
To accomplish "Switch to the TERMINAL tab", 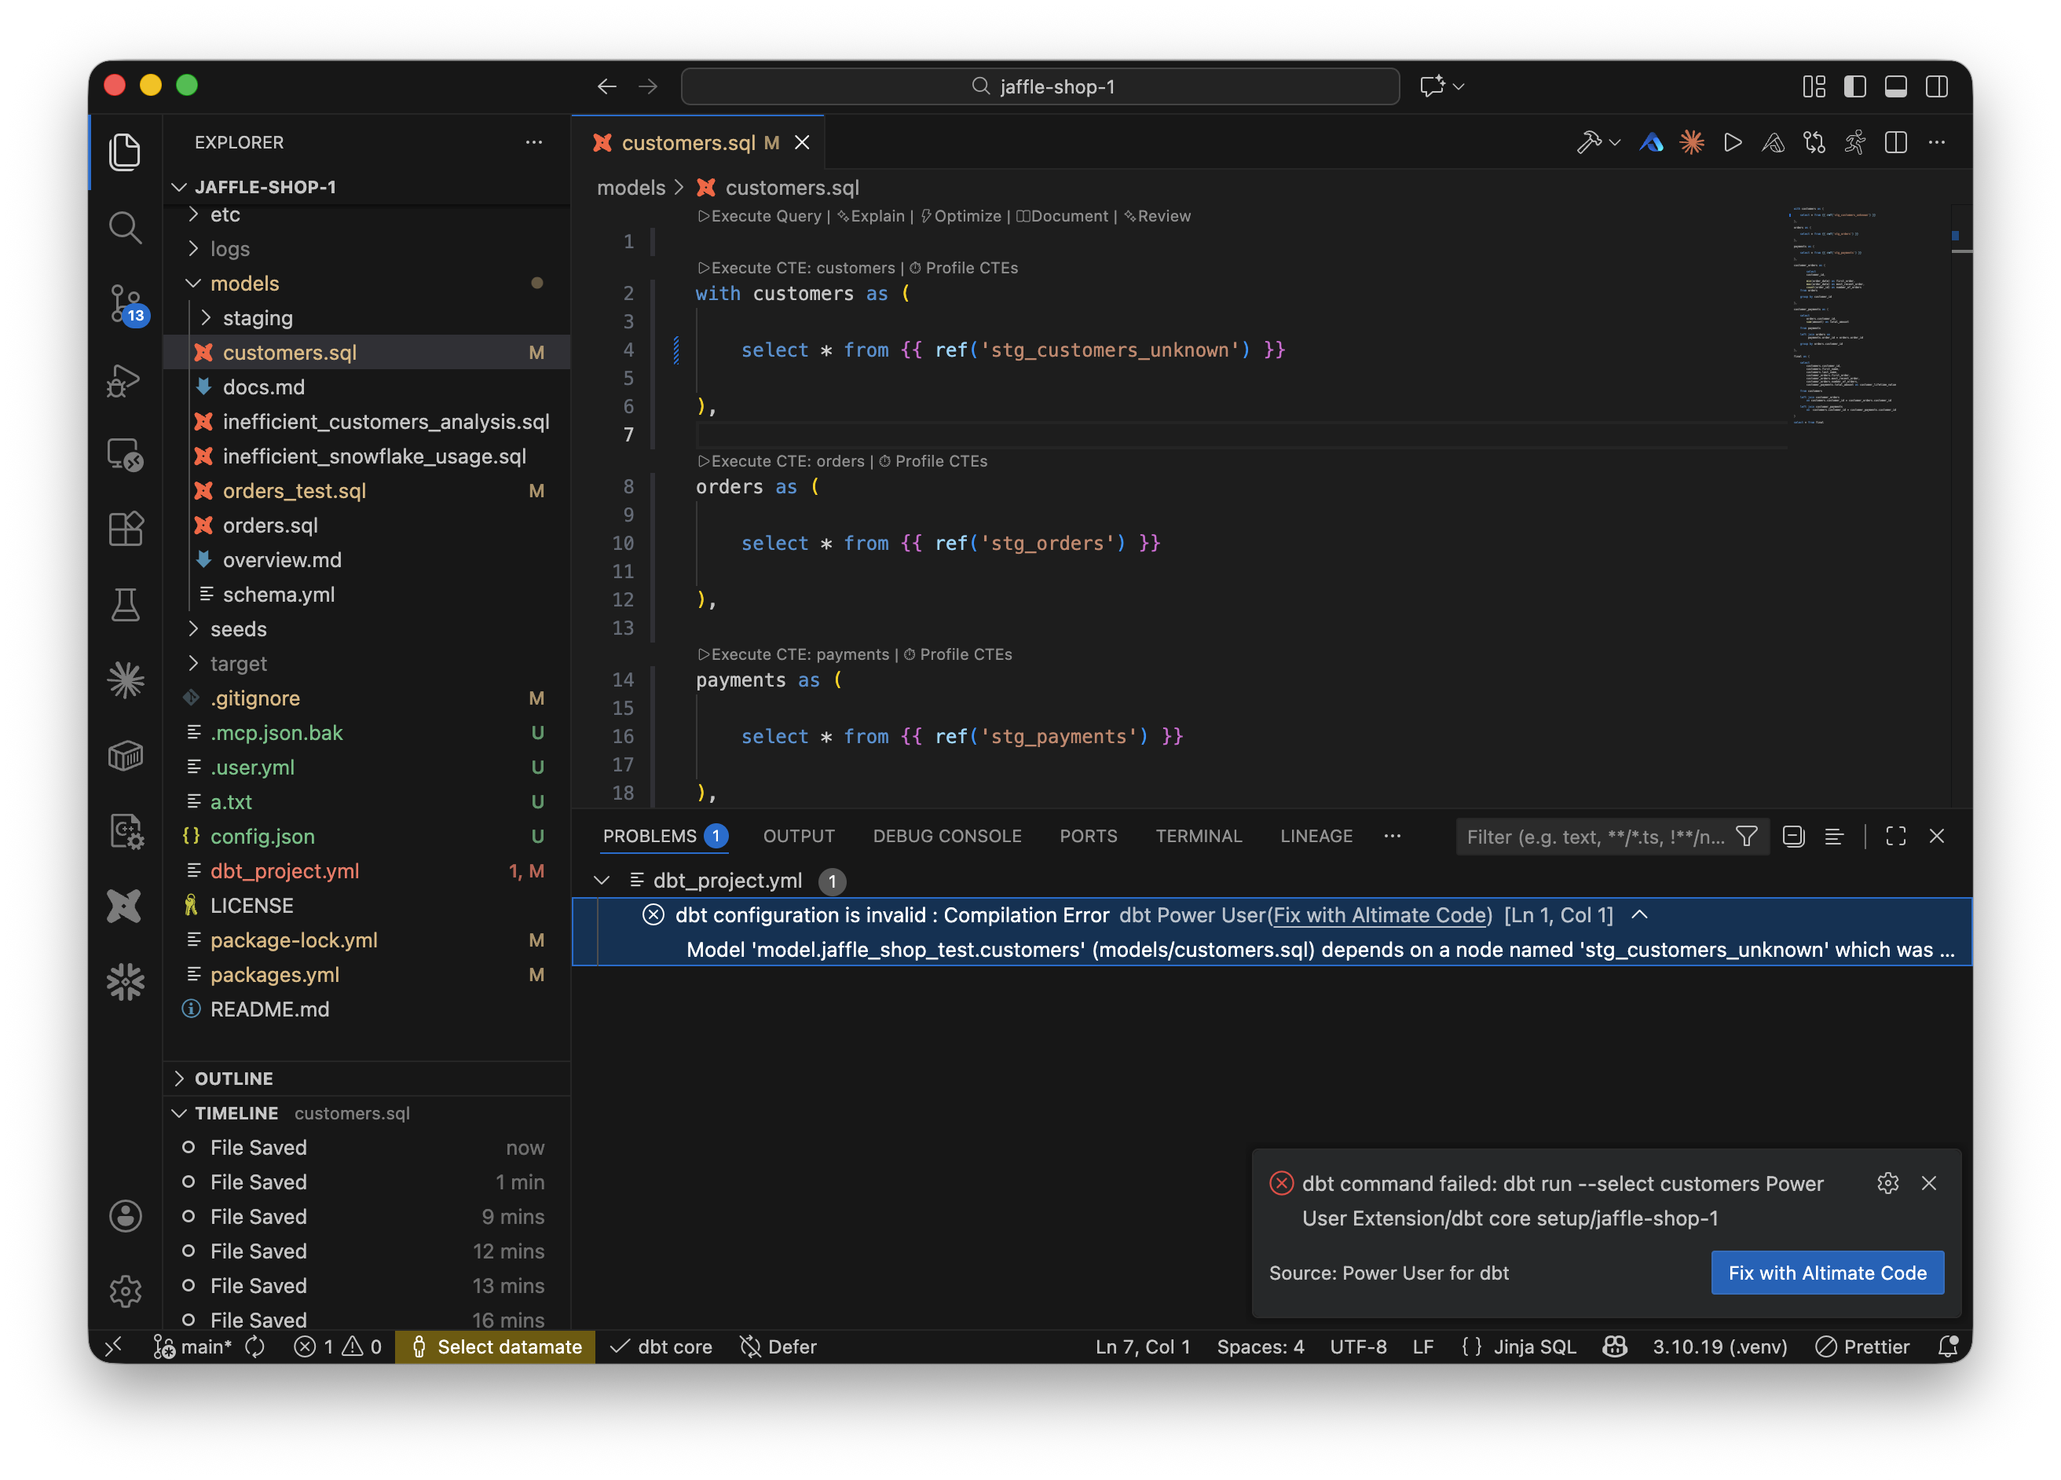I will click(1199, 837).
